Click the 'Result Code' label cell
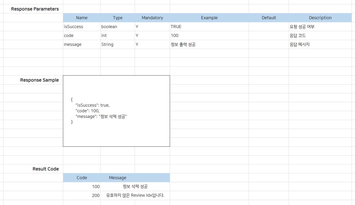Image resolution: width=355 pixels, height=205 pixels. [46, 169]
